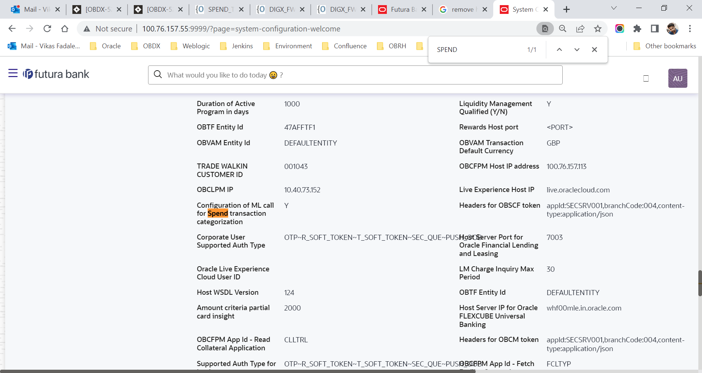Click the 10.40.73.152 OBCLPM IP value
This screenshot has width=702, height=373.
tap(302, 190)
